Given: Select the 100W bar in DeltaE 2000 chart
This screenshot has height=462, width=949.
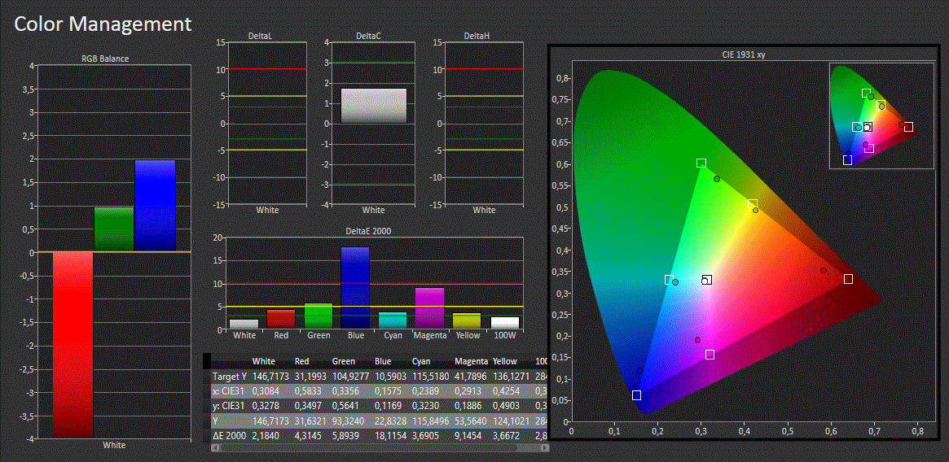Looking at the screenshot, I should 505,323.
